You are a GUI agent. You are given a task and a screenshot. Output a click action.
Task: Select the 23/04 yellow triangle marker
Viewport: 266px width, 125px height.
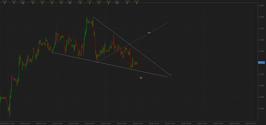click(x=127, y=4)
